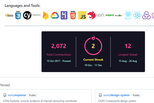Click the React logo with label
Image resolution: width=154 pixels, height=103 pixels.
(x=128, y=15)
